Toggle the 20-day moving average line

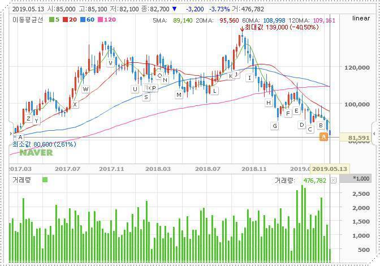click(70, 20)
